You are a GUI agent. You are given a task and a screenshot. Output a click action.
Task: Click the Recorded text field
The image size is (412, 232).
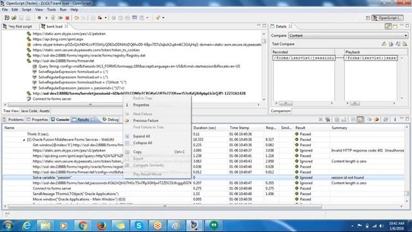coord(304,58)
